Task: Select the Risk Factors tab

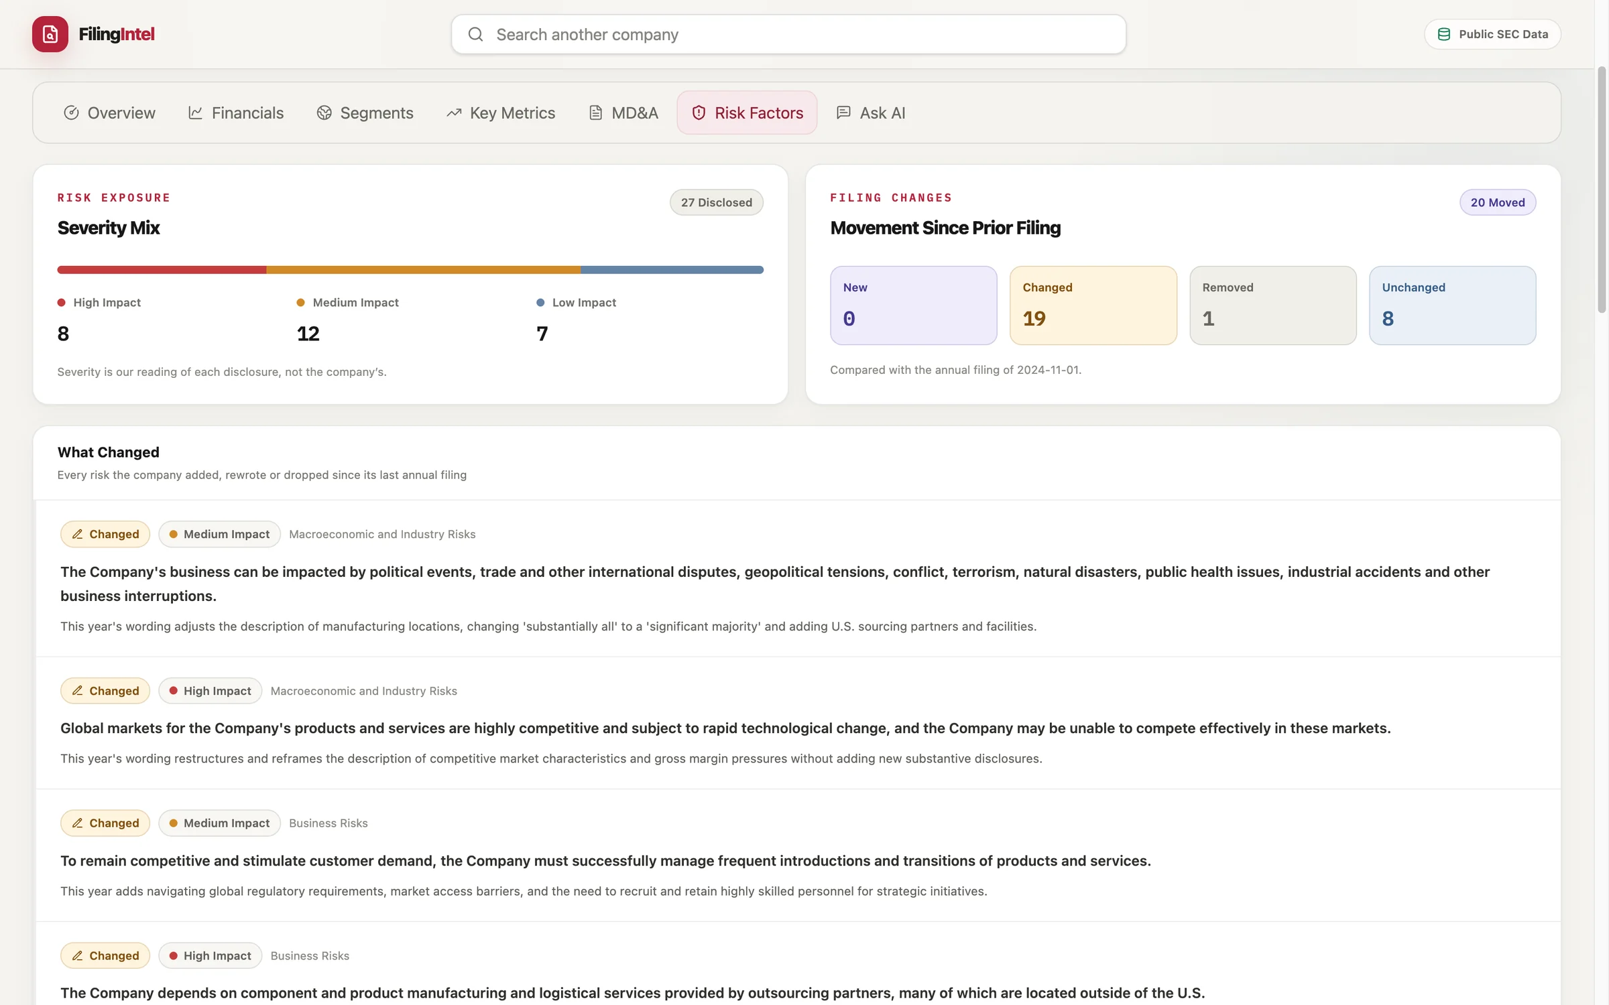Action: [747, 113]
